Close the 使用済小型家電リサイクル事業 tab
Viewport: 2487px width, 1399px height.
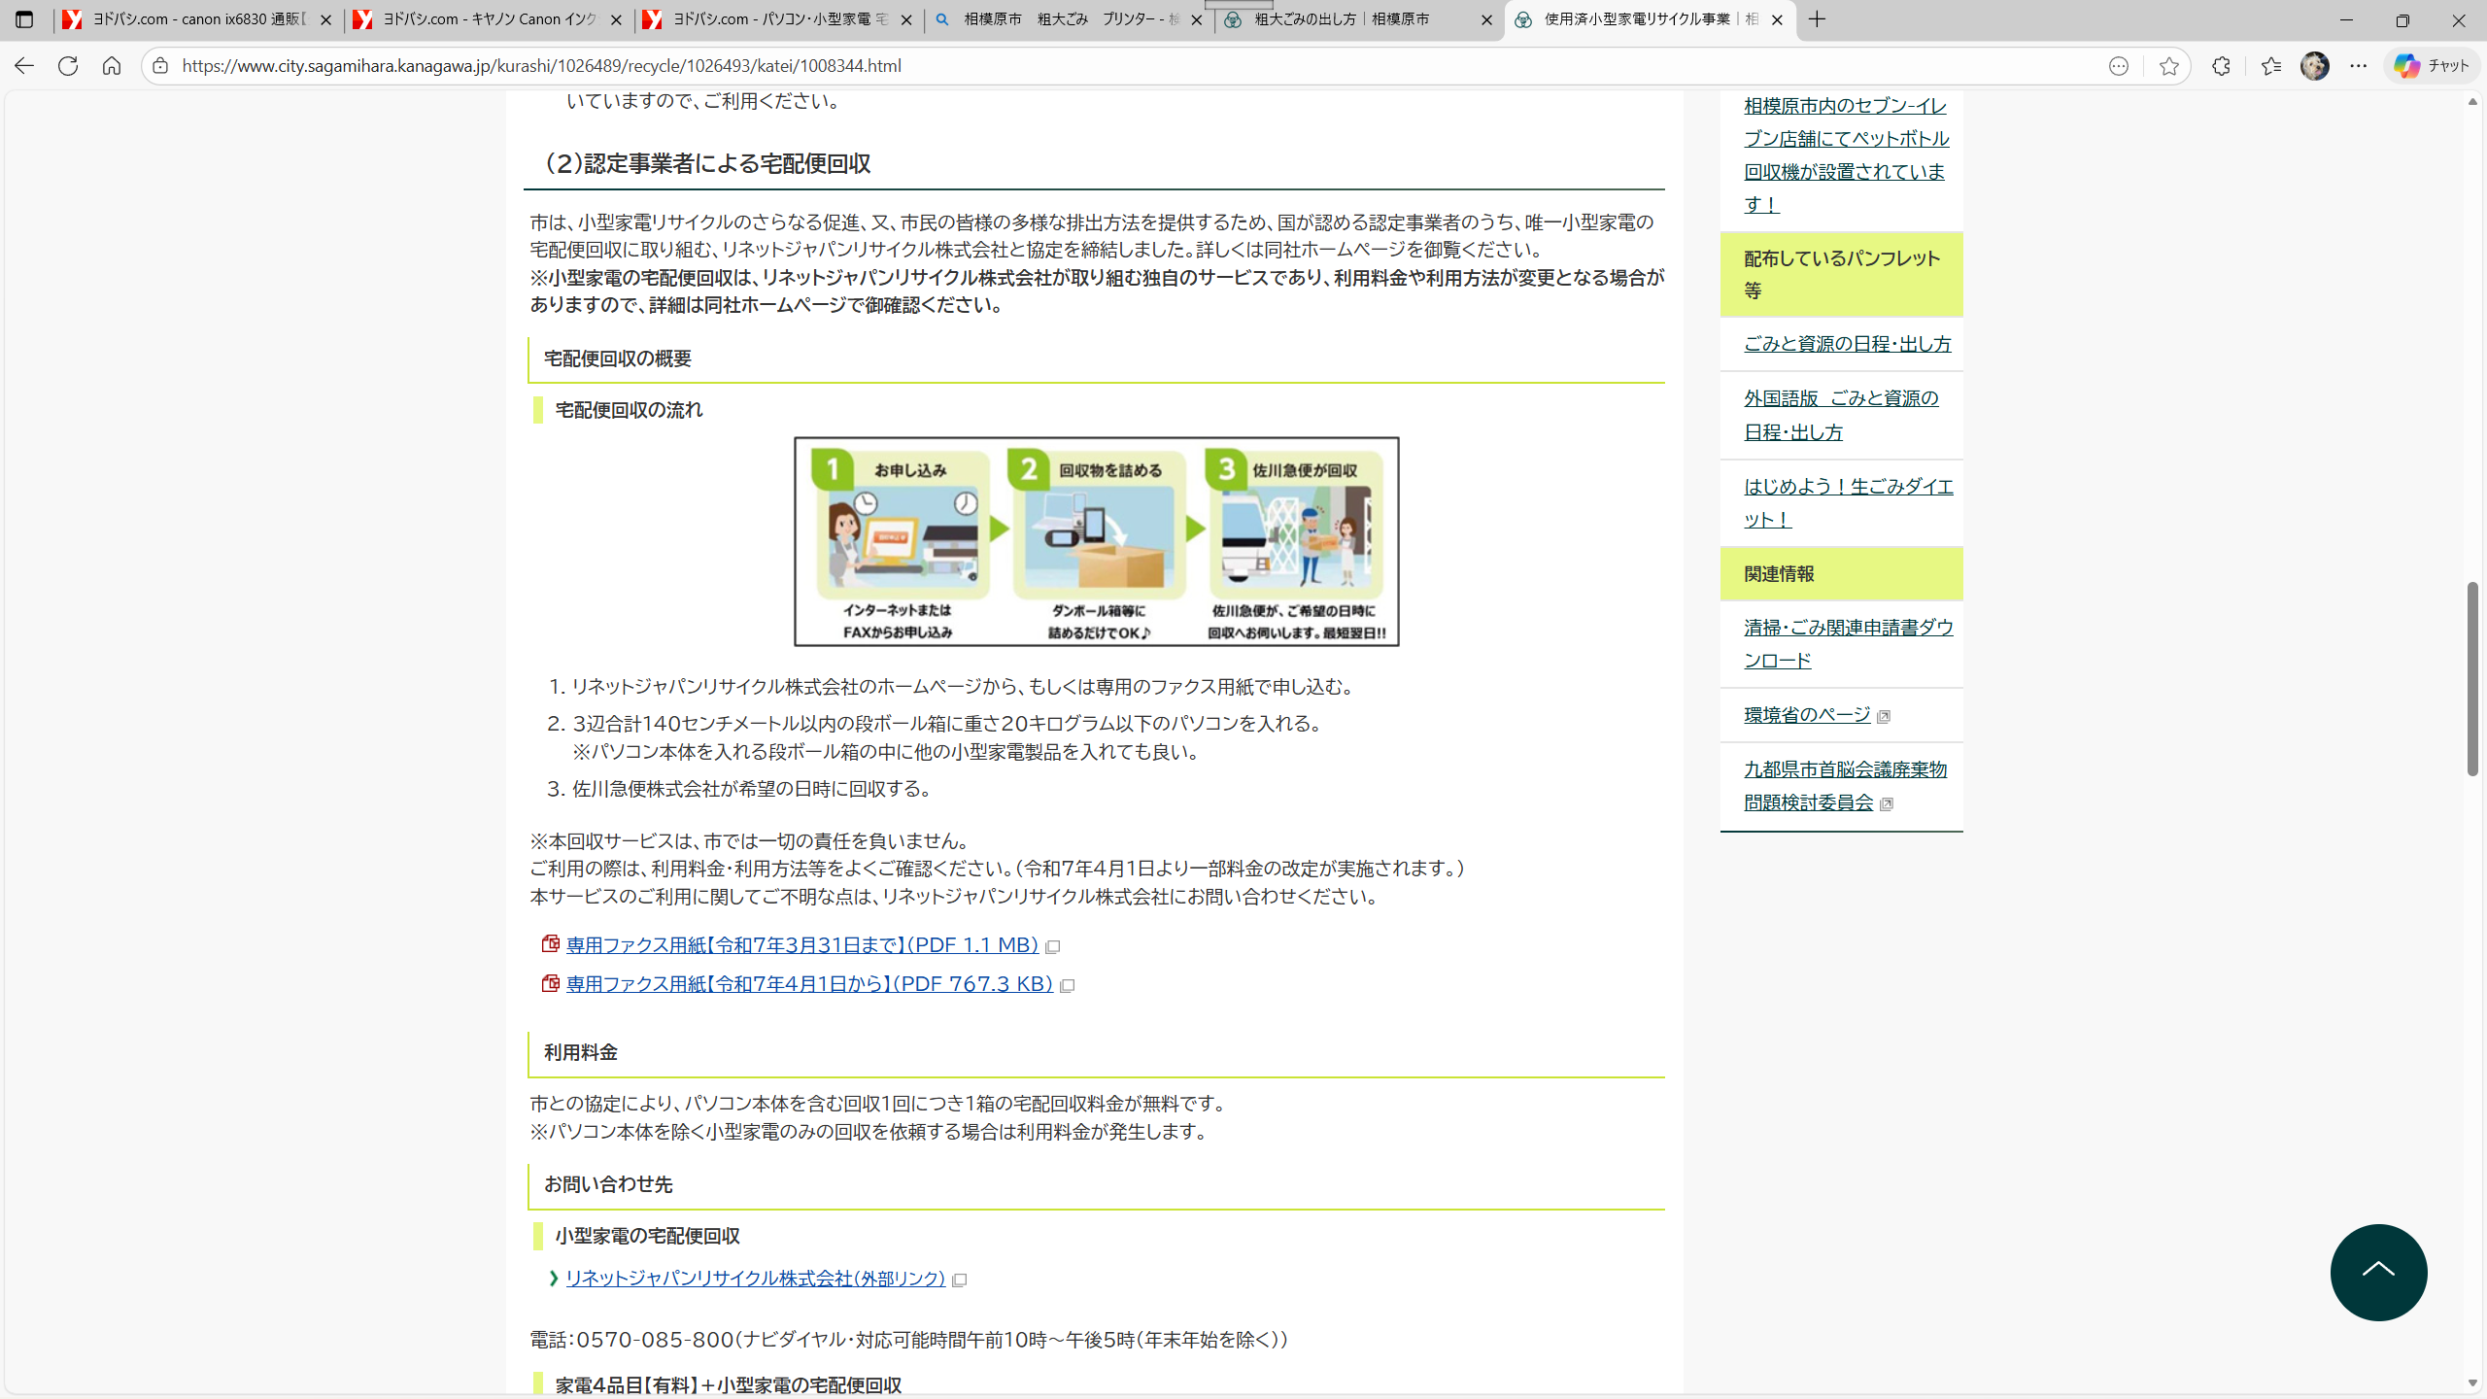pyautogui.click(x=1777, y=19)
